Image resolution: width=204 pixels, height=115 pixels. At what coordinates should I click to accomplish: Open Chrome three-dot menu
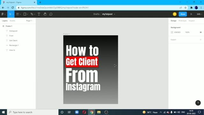point(201,8)
